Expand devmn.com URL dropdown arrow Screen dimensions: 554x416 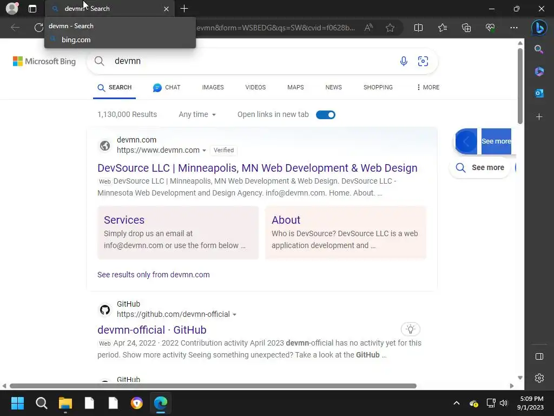pos(204,151)
